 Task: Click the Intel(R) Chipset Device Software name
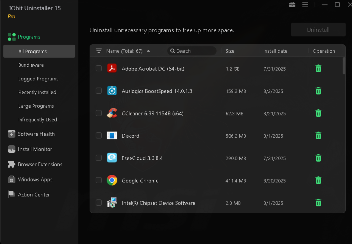click(x=159, y=203)
